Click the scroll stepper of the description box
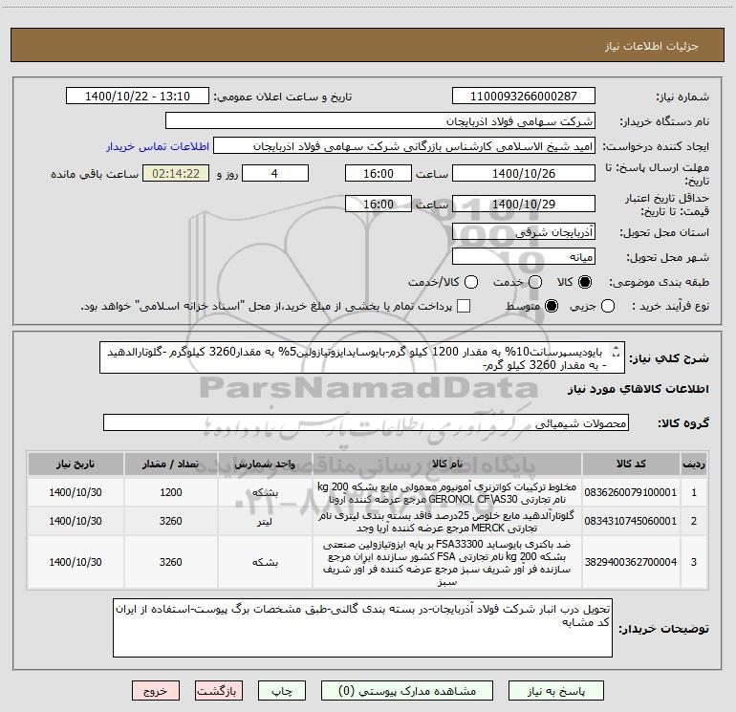This screenshot has width=736, height=712. (x=616, y=351)
